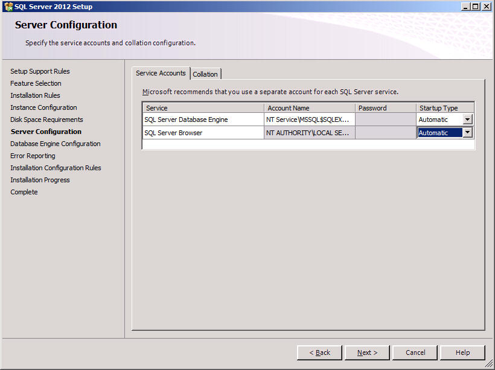Go back with the Back button

319,352
